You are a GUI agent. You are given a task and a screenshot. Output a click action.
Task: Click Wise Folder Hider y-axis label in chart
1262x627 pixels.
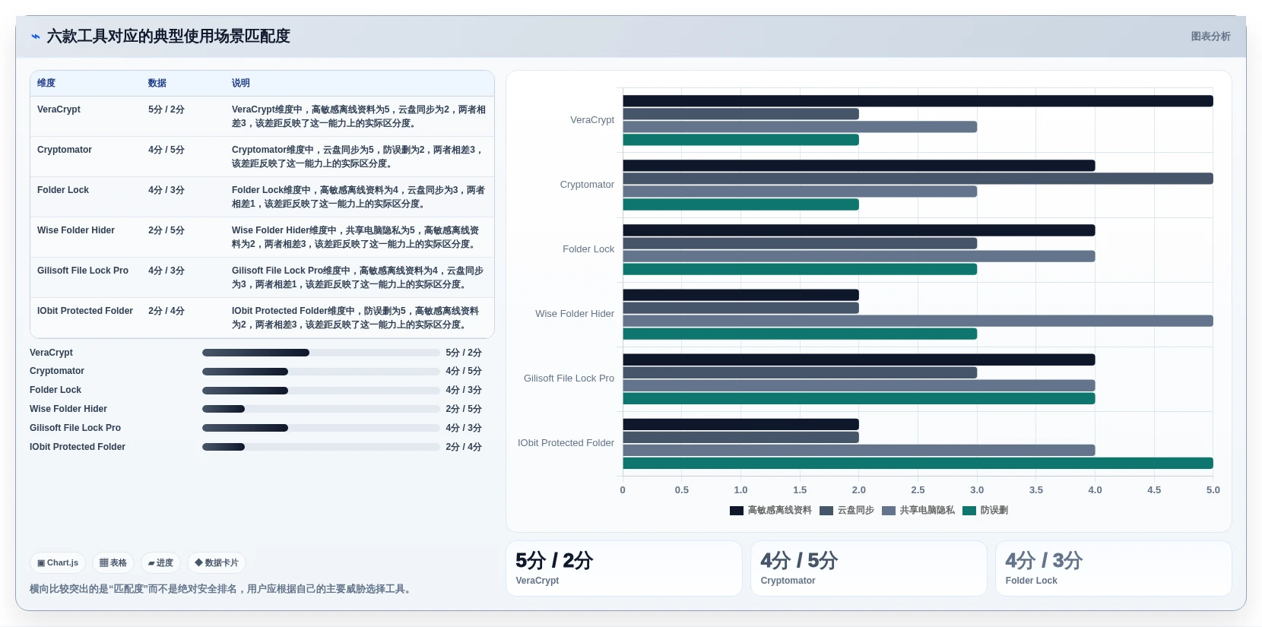click(575, 314)
